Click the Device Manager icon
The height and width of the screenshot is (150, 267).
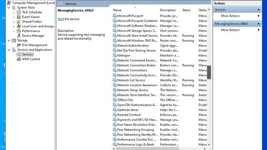19,36
